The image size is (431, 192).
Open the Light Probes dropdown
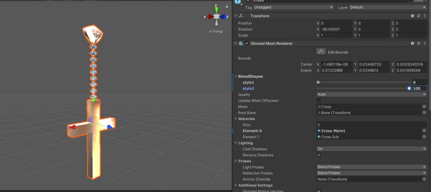click(372, 167)
